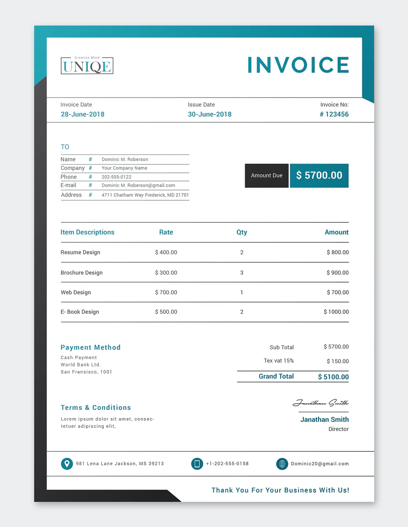Click grand total value $ 5100.00
This screenshot has height=527, width=408.
coord(333,377)
